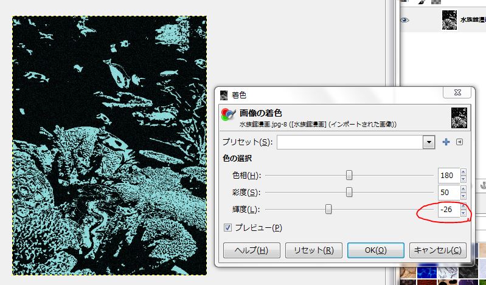
Task: Click the リセット(R) button
Action: (x=314, y=250)
